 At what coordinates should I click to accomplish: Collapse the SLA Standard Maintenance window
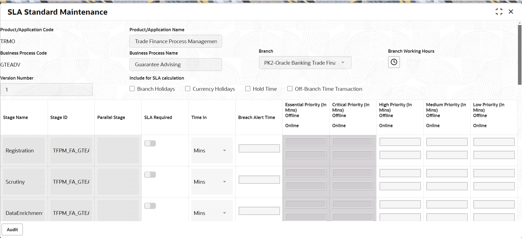coord(499,12)
